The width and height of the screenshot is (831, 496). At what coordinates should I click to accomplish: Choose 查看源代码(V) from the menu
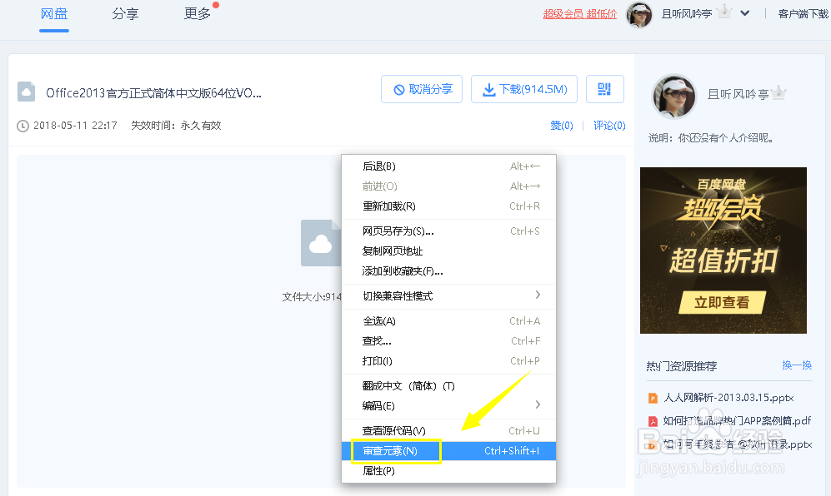tap(448, 431)
